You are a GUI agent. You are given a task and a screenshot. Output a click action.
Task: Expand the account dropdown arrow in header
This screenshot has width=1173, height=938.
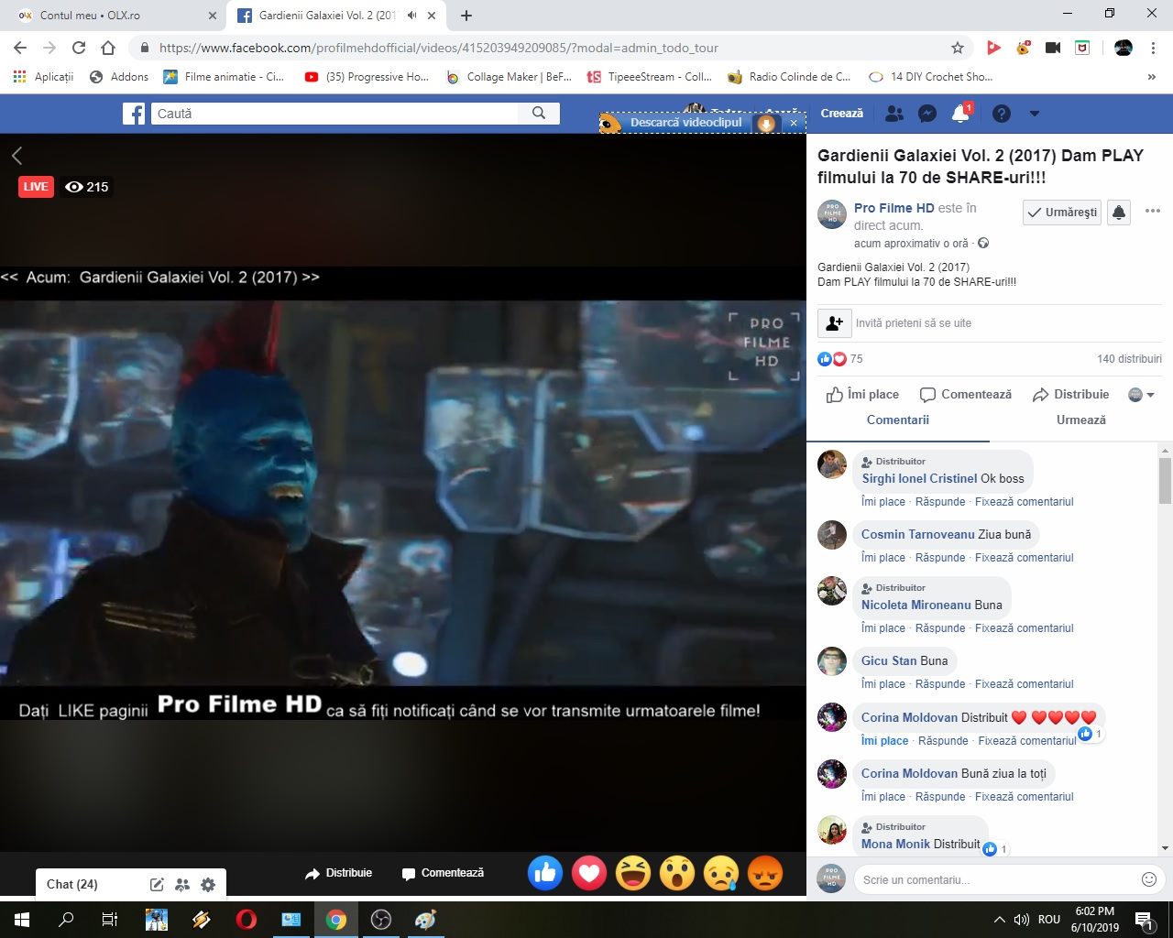1035,114
